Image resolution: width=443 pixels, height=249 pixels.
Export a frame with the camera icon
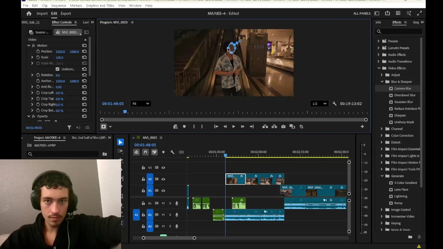tap(283, 127)
